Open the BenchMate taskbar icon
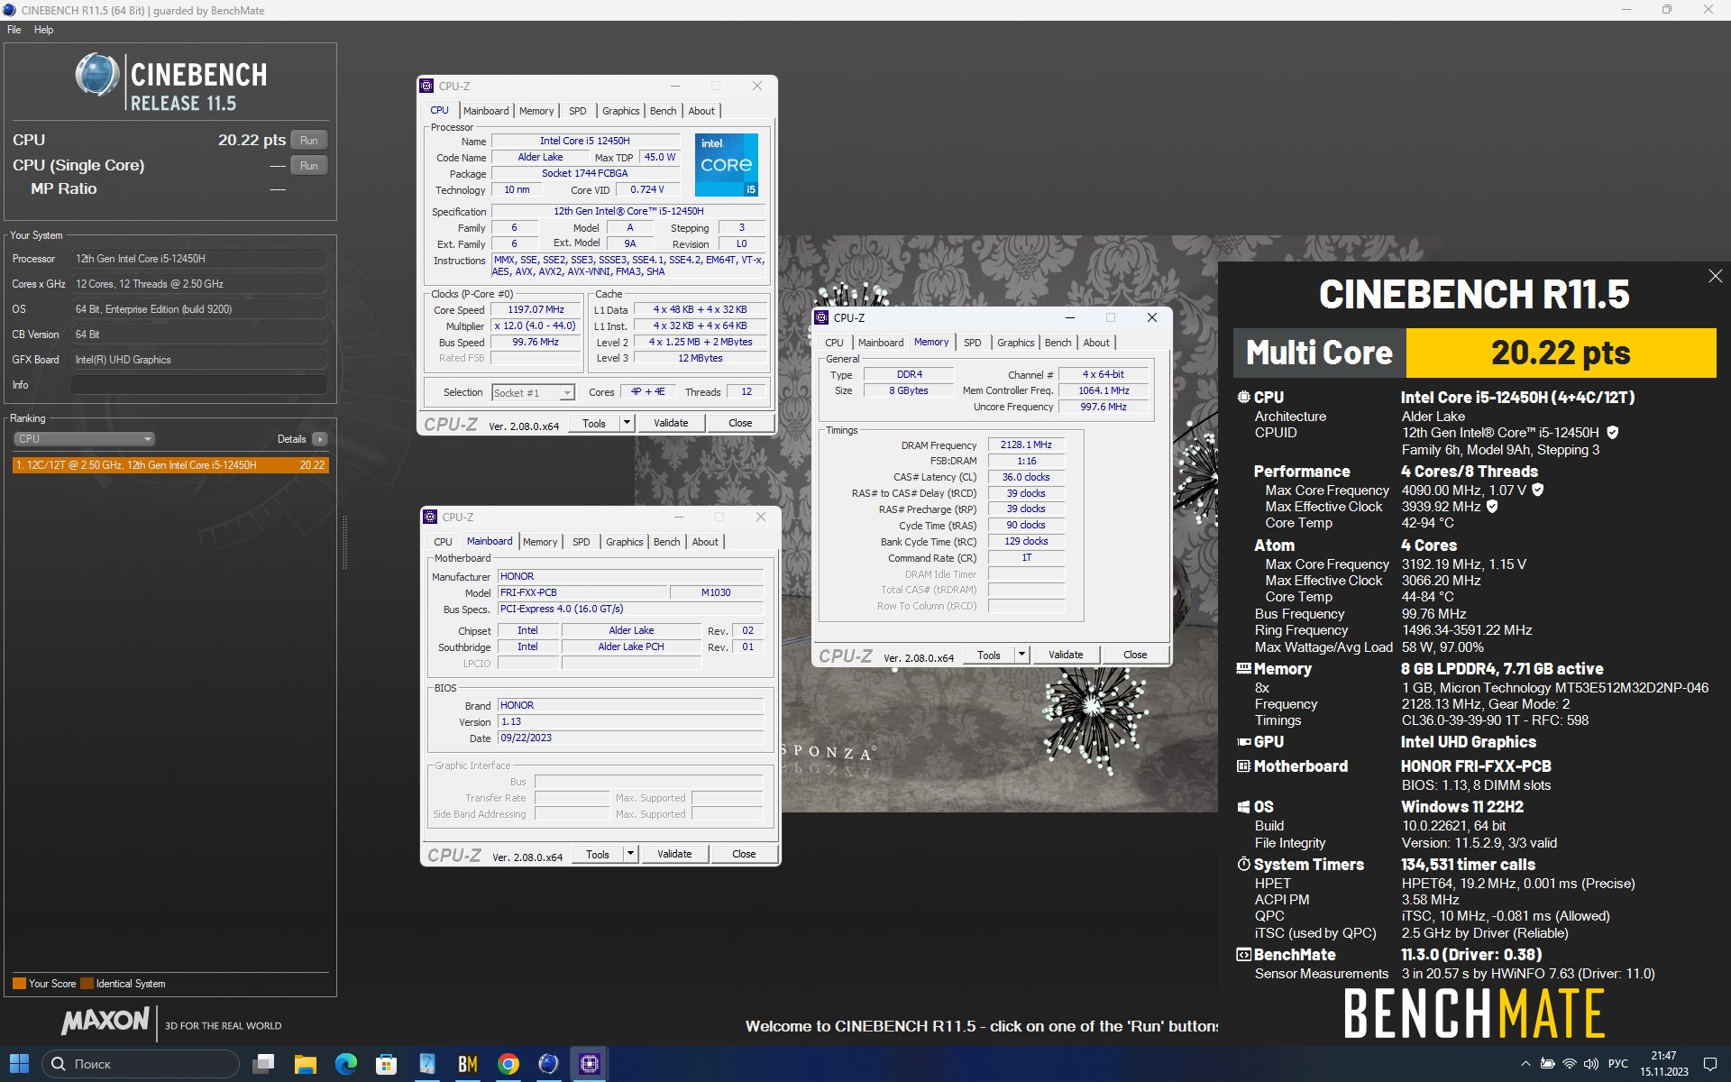 (x=467, y=1064)
